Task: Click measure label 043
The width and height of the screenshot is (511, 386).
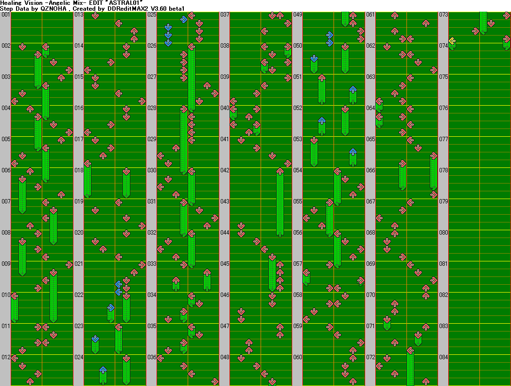Action: 225,202
